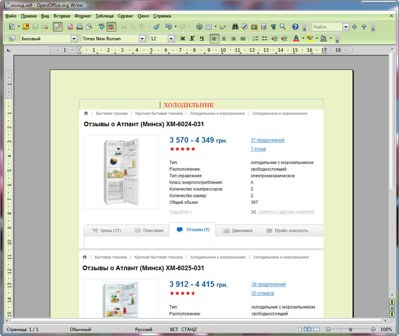Open the Print Preview tool
This screenshot has height=336, width=399.
click(89, 27)
